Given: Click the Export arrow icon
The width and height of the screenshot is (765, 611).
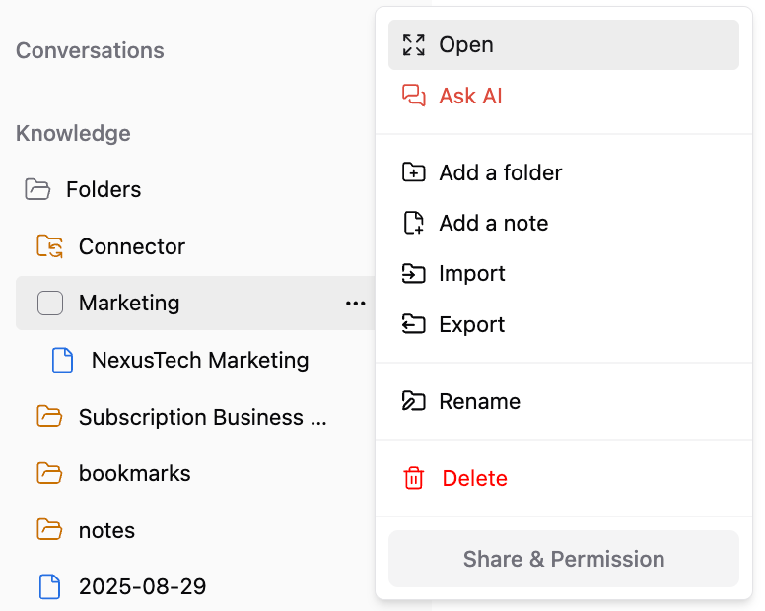Looking at the screenshot, I should (414, 324).
